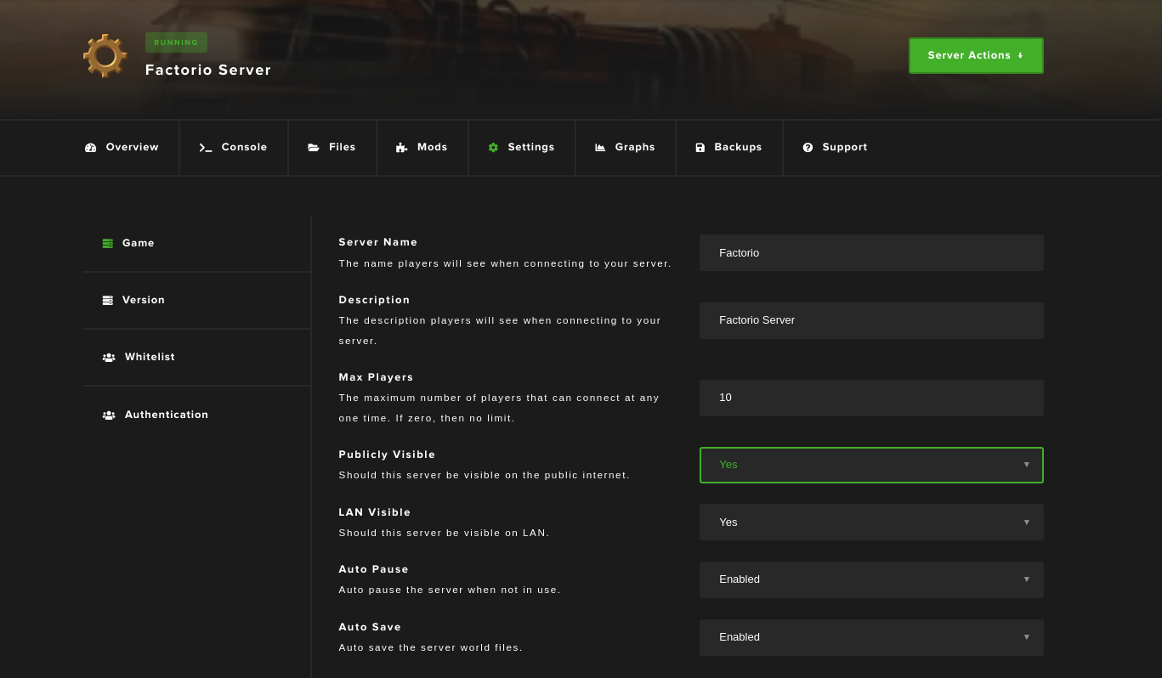Click the Factorio gear logo icon
Viewport: 1162px width, 678px height.
[x=105, y=56]
